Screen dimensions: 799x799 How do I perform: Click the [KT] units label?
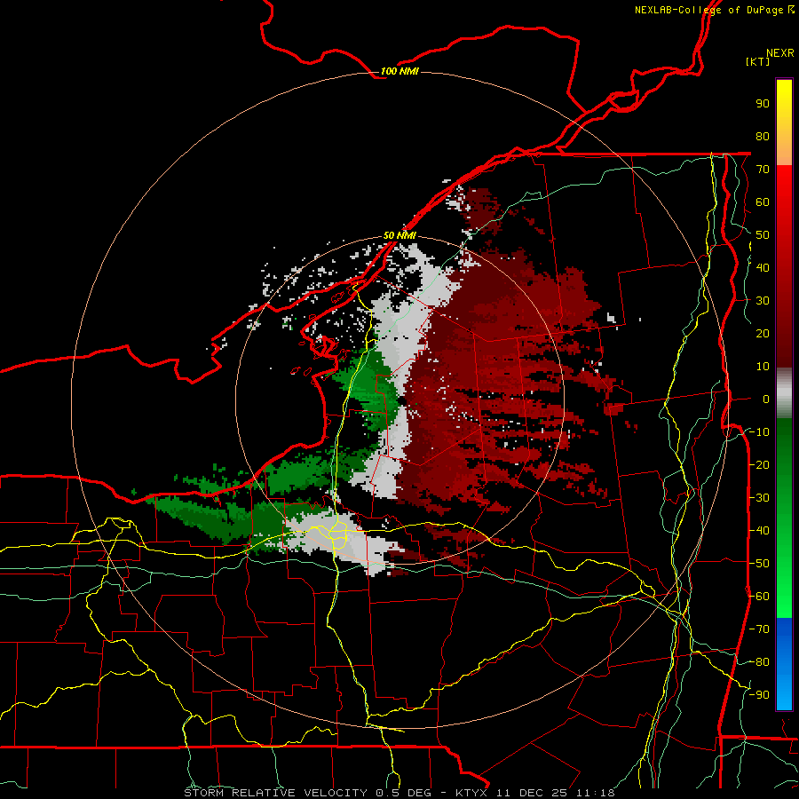click(758, 61)
